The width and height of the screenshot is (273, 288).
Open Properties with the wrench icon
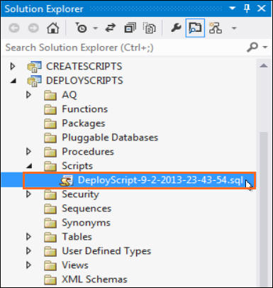176,28
